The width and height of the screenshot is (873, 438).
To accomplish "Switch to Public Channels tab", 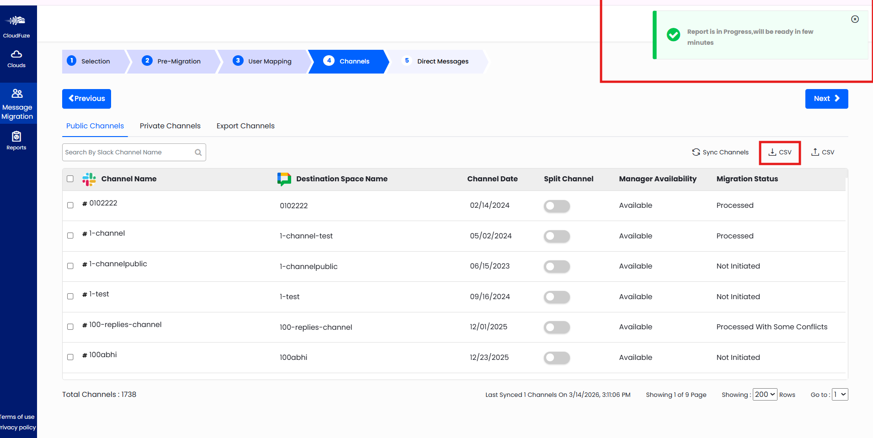I will click(95, 126).
